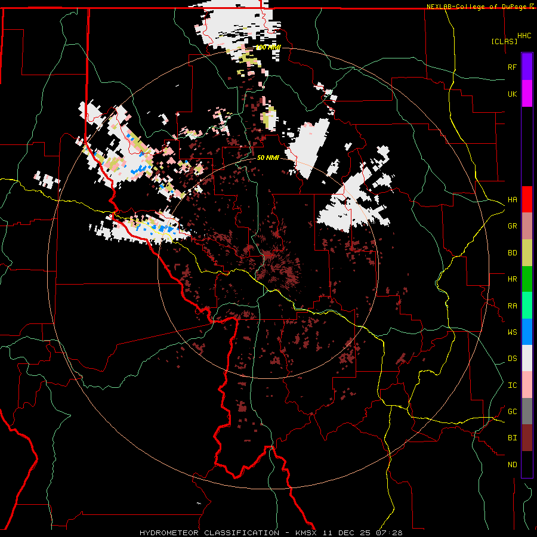Image resolution: width=537 pixels, height=537 pixels.
Task: Click the Hydrometeor Classification KMSX title caption
Action: (x=271, y=533)
